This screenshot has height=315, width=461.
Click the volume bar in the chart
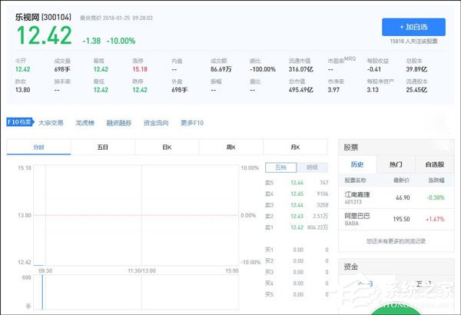(x=42, y=292)
